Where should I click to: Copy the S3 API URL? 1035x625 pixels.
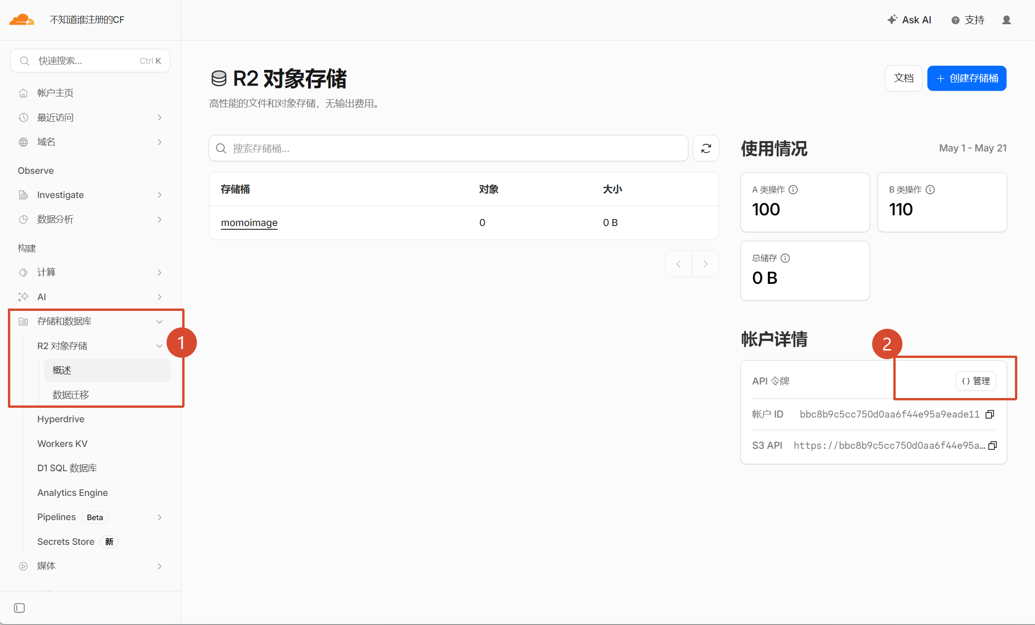pos(993,446)
